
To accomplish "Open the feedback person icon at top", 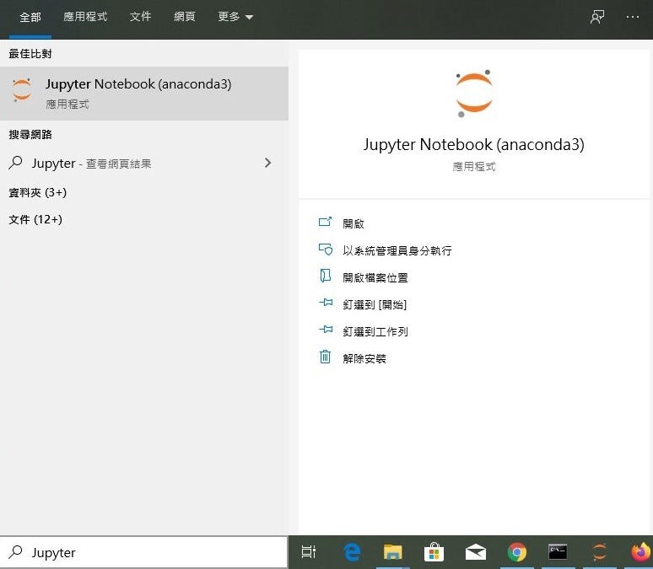I will point(597,17).
